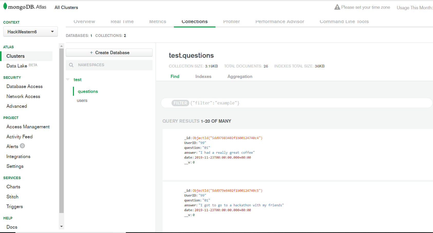Viewport: 433px width, 233px height.
Task: Click the Create Database button
Action: (x=109, y=53)
